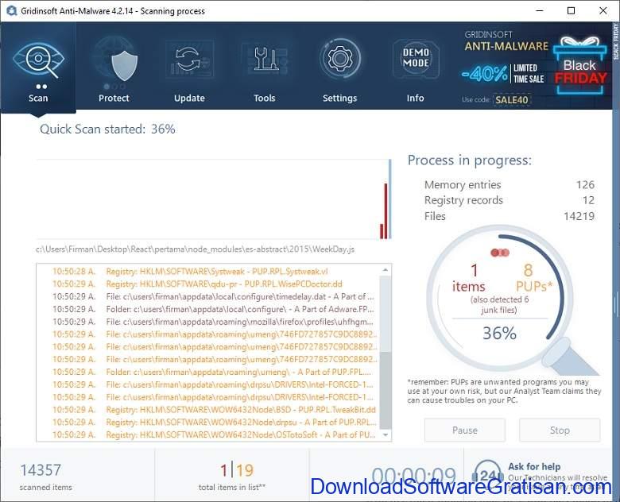Click the Memory entries count 126
The image size is (620, 502).
pos(585,184)
